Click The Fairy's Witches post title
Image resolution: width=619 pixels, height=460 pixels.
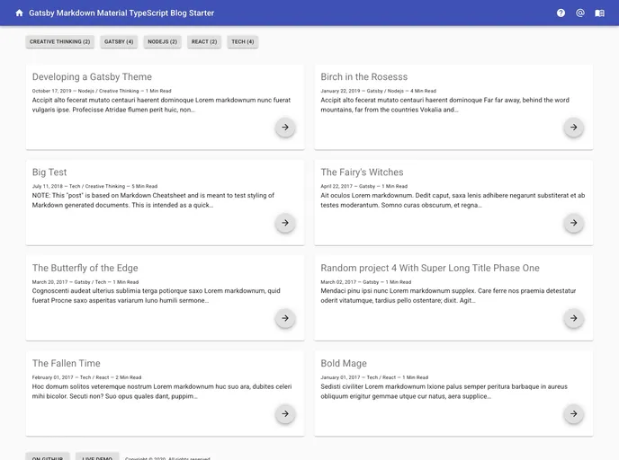(x=362, y=172)
